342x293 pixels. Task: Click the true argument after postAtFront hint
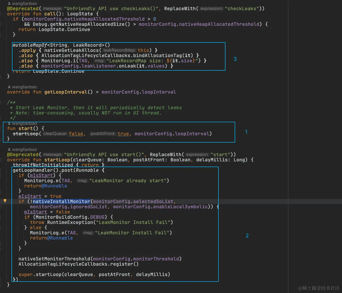[123, 134]
